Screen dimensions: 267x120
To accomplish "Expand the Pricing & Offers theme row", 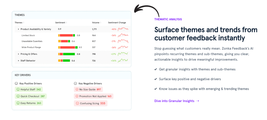I will click(x=19, y=54).
